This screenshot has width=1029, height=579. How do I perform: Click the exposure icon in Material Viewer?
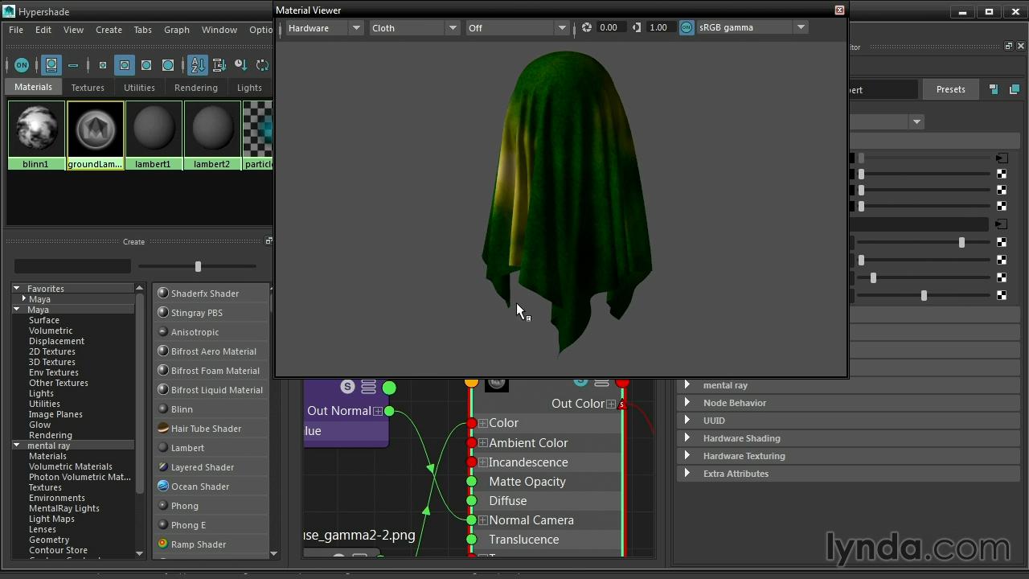click(x=587, y=27)
